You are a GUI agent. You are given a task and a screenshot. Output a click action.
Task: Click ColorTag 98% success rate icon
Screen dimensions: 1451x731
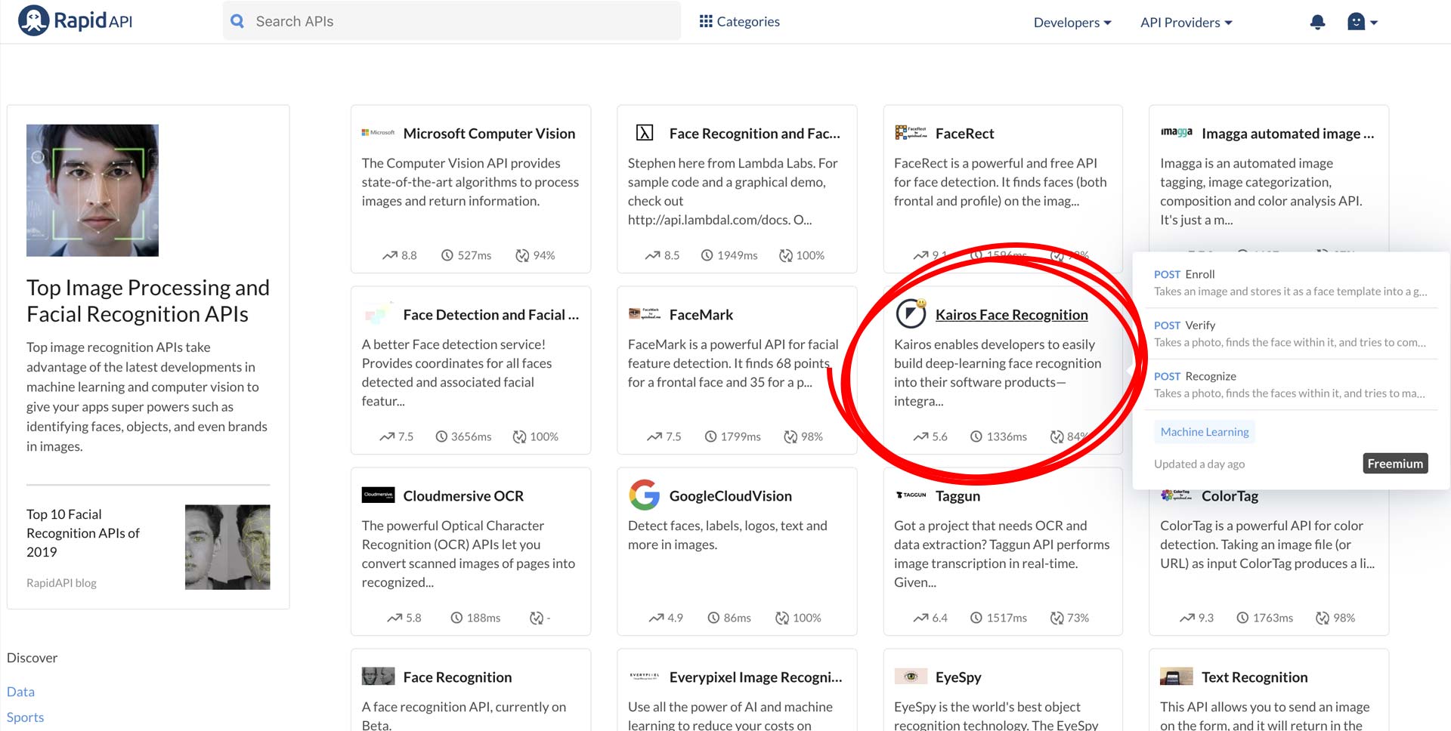point(1323,618)
